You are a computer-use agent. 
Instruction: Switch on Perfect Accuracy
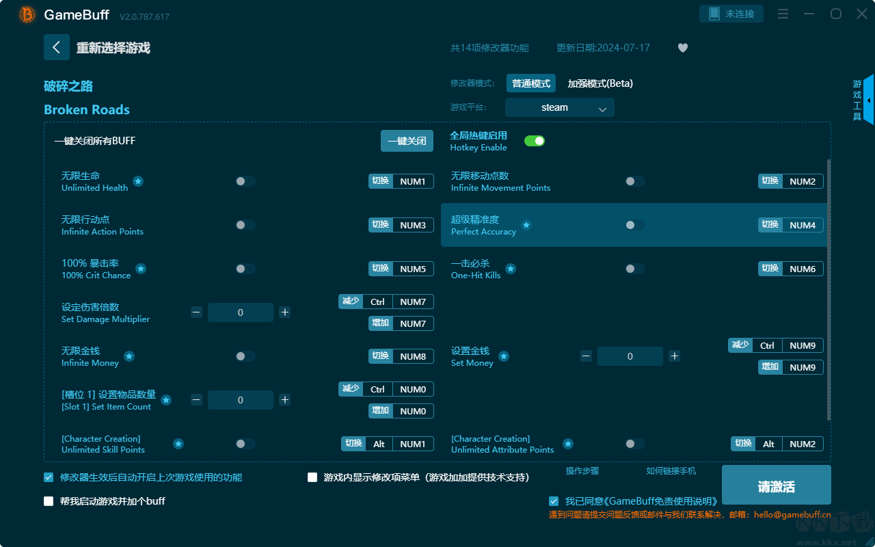tap(635, 225)
